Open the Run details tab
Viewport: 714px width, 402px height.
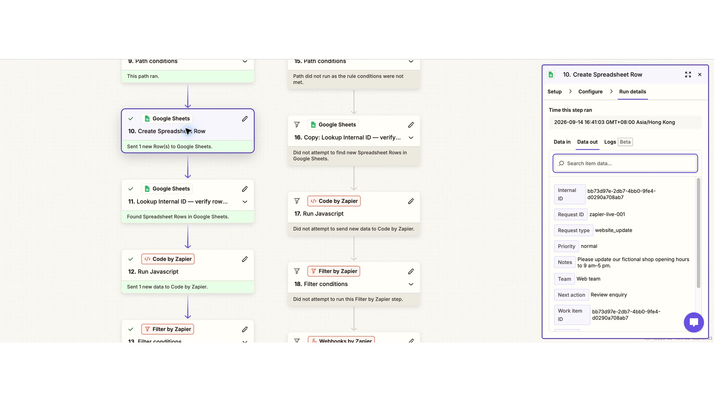[633, 92]
